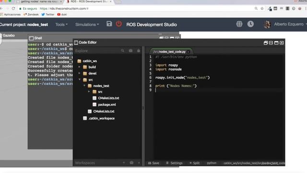
Task: Open the globe icon in ROS header
Action: coord(239,24)
